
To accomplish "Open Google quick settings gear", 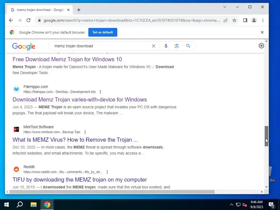I will pyautogui.click(x=261, y=46).
